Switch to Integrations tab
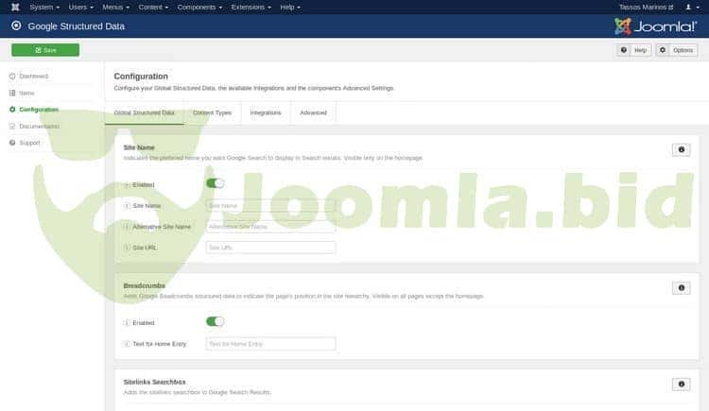Image resolution: width=709 pixels, height=411 pixels. pos(266,112)
